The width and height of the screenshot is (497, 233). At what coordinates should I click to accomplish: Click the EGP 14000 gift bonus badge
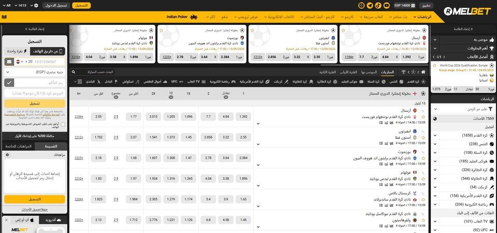click(x=404, y=5)
